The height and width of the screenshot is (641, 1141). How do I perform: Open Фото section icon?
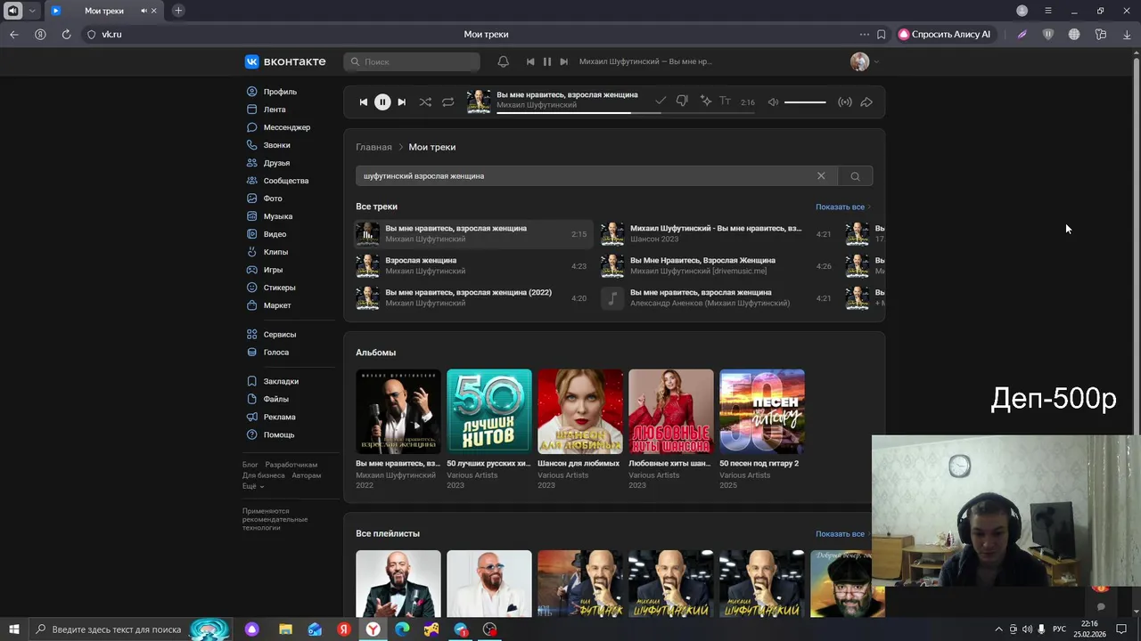[252, 199]
